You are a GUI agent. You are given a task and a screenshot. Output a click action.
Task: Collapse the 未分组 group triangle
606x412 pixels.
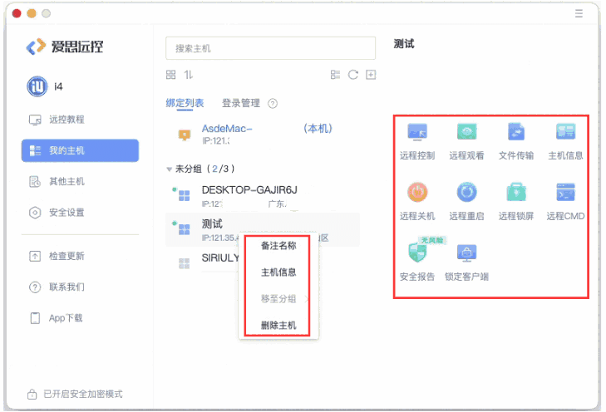(169, 169)
